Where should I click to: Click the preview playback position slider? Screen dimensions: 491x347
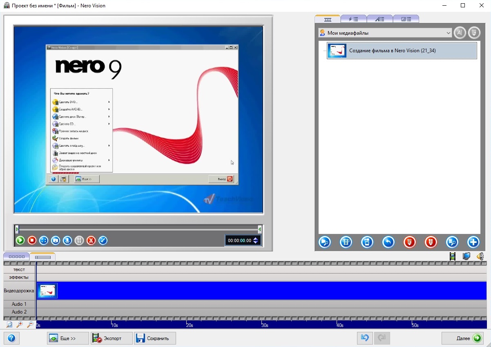click(x=138, y=229)
